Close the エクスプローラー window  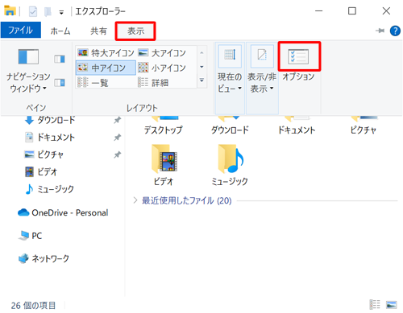click(386, 11)
